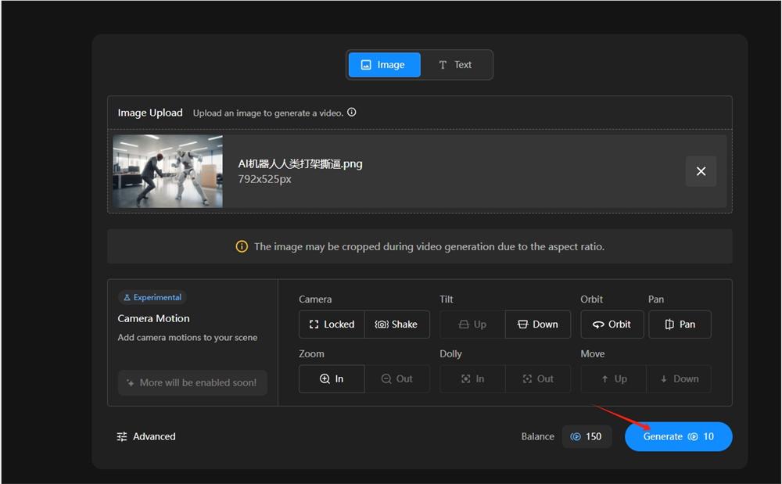Click the info icon next to Image Upload
The width and height of the screenshot is (782, 484).
(x=352, y=112)
